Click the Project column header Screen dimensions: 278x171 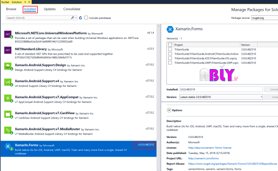pos(206,45)
